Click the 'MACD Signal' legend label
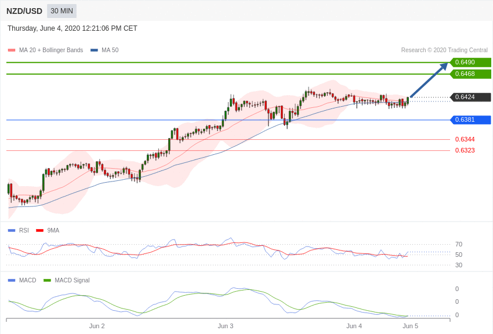 tap(72, 280)
